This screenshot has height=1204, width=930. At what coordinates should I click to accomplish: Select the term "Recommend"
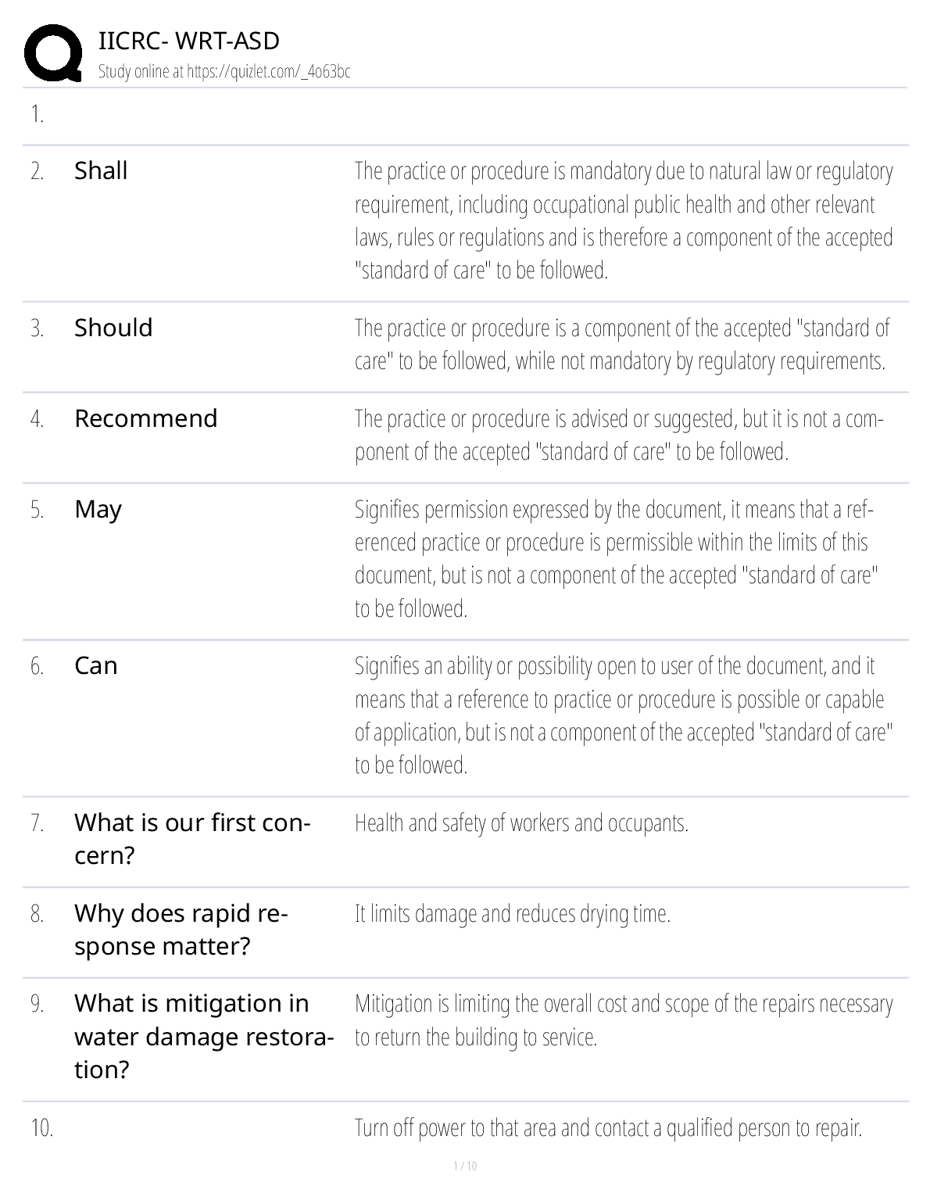click(x=145, y=418)
